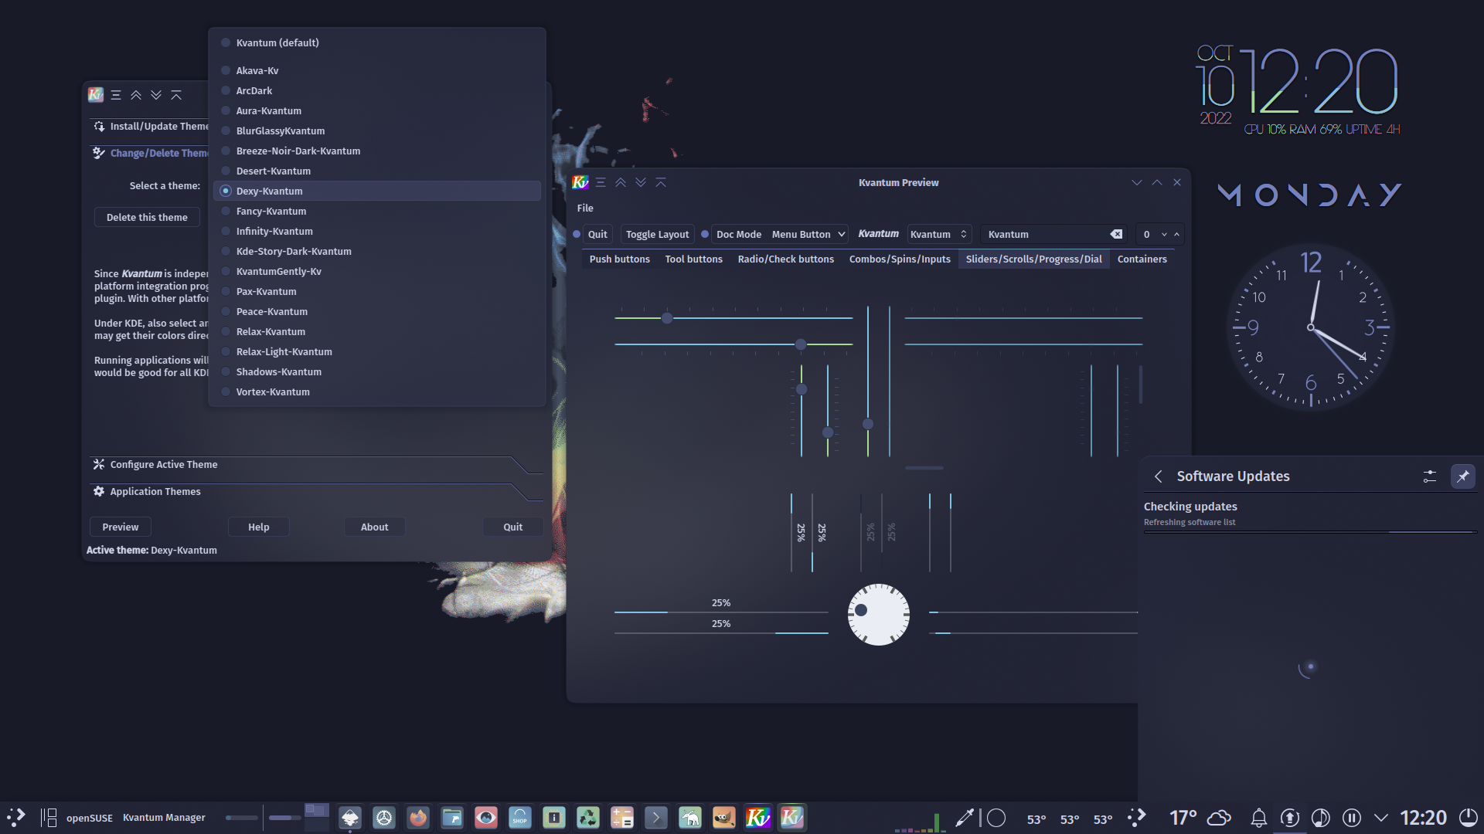The width and height of the screenshot is (1484, 834).
Task: Click the power button in the panel
Action: point(1469,818)
